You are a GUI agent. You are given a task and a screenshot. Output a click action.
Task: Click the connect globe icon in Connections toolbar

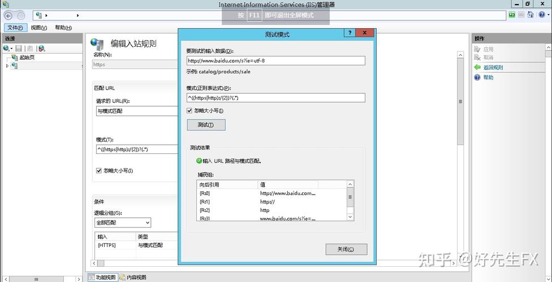[6, 48]
